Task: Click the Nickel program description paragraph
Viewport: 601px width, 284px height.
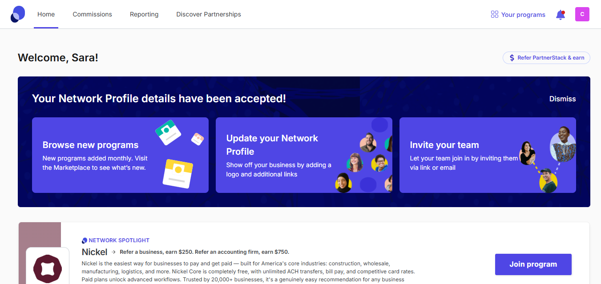Action: click(x=248, y=272)
